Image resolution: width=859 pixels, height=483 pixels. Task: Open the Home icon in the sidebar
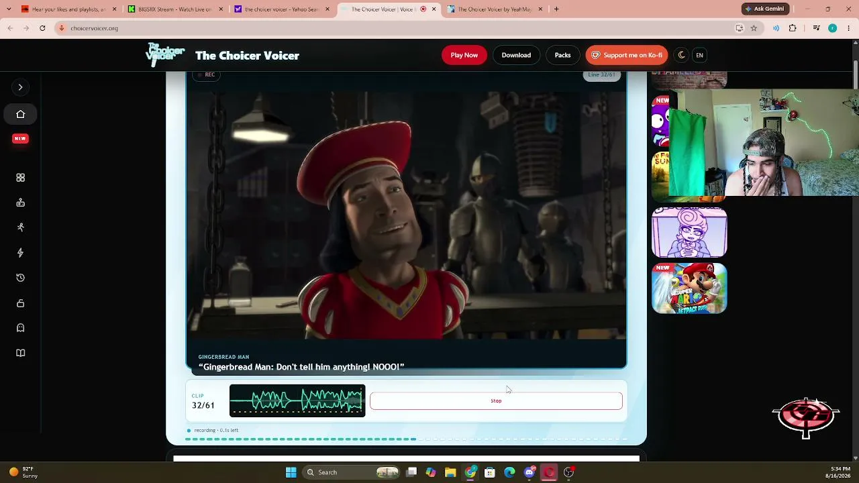[x=20, y=114]
